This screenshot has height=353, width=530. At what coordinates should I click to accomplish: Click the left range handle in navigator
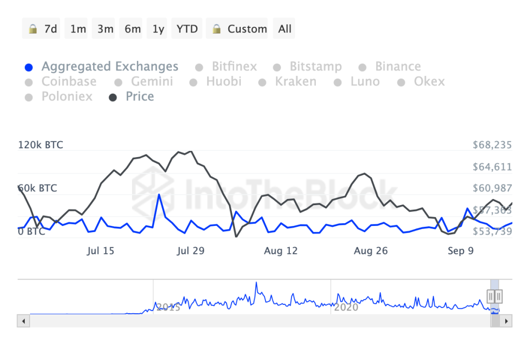click(491, 296)
